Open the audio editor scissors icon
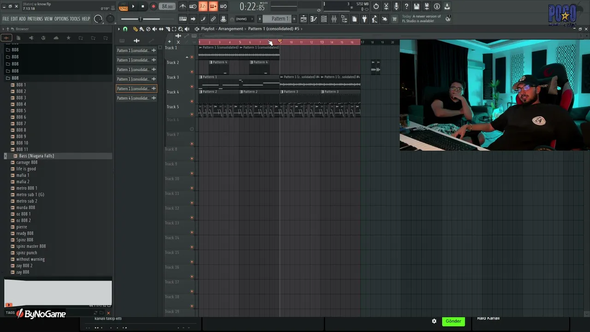 click(x=386, y=6)
